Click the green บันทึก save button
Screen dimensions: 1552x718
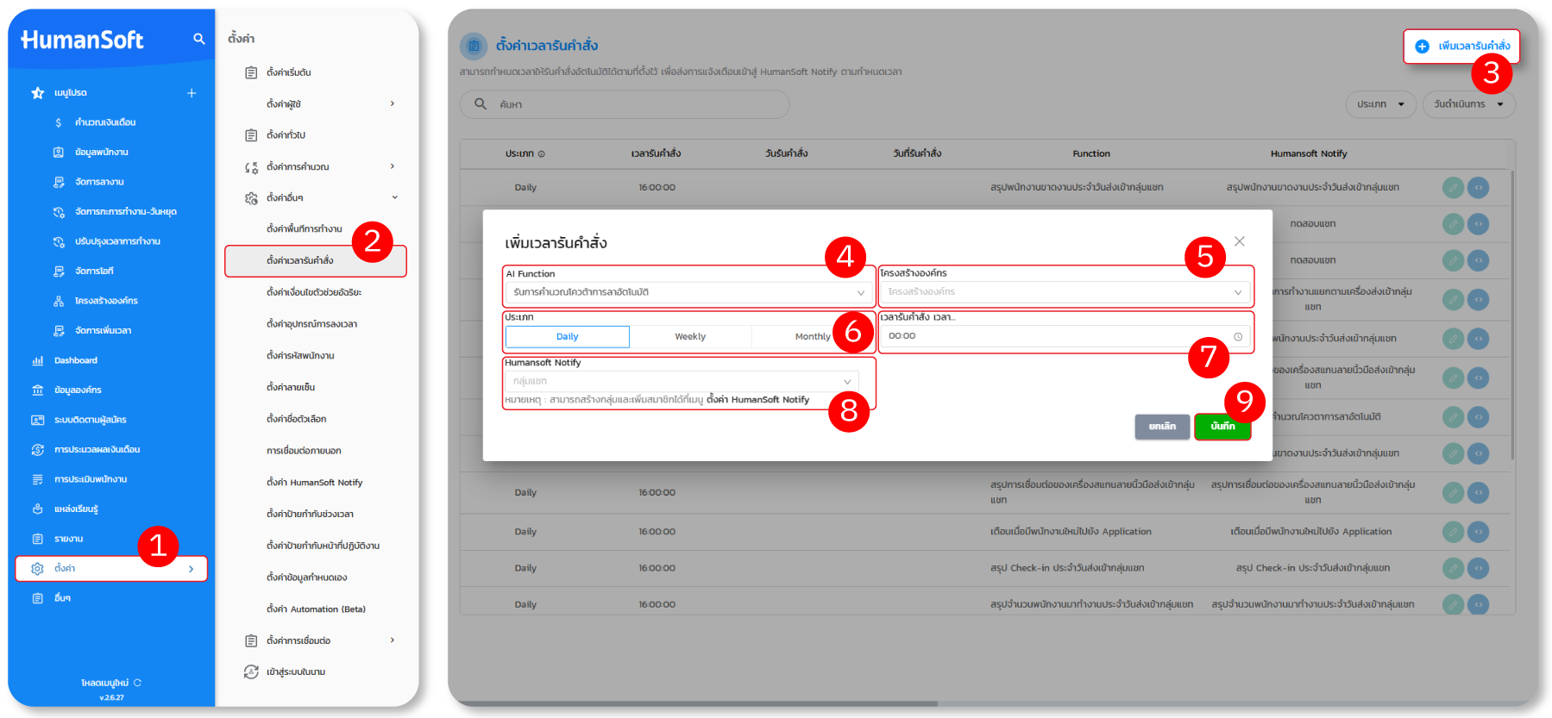pyautogui.click(x=1222, y=427)
